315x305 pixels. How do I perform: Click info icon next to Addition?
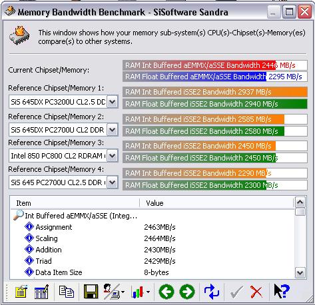tap(29, 249)
